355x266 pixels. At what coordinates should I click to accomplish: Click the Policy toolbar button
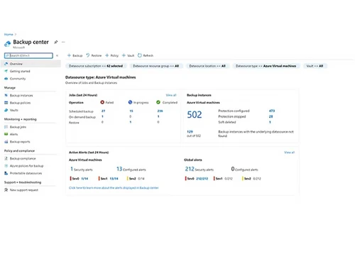(x=111, y=55)
